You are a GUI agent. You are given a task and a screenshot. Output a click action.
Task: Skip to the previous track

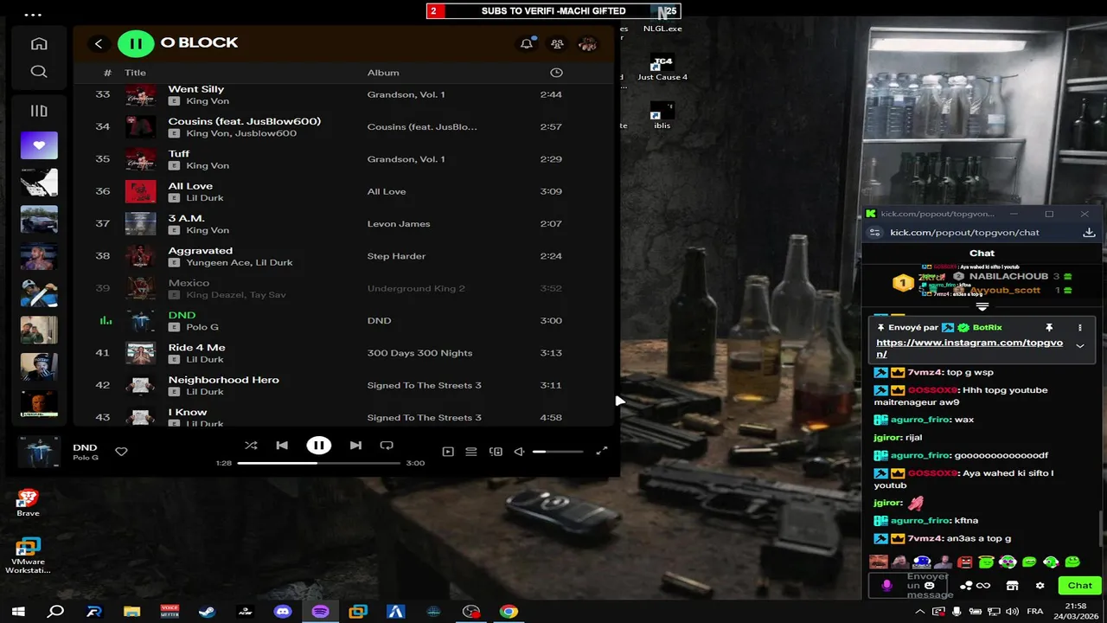(282, 446)
